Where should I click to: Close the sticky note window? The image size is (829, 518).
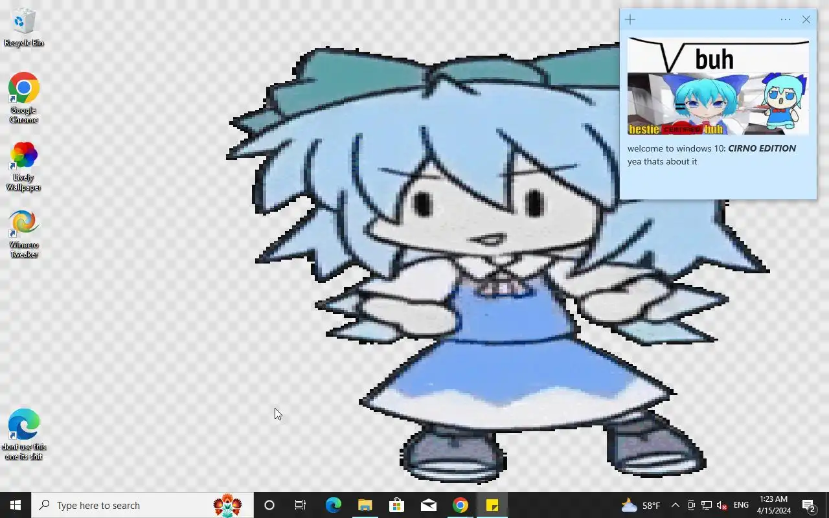pos(806,19)
